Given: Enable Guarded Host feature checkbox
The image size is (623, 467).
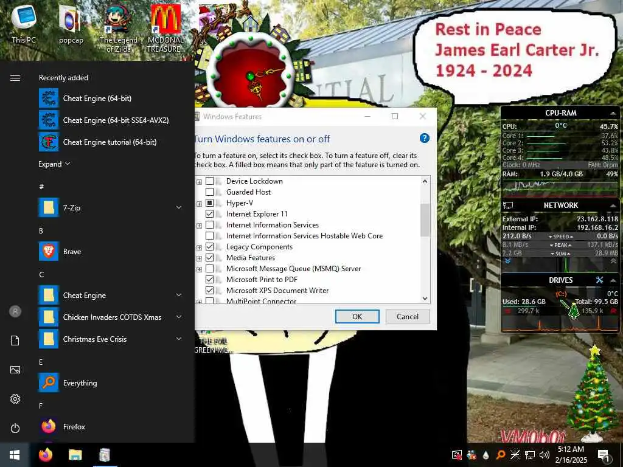Looking at the screenshot, I should pos(209,192).
